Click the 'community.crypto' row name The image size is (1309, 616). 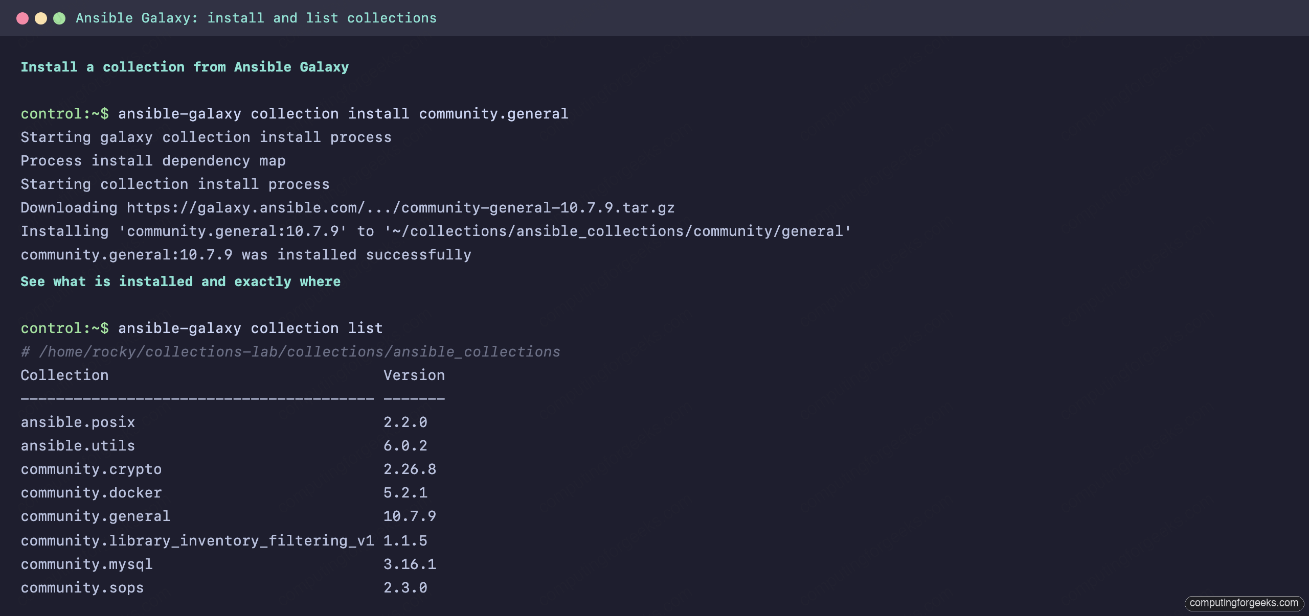click(x=91, y=469)
